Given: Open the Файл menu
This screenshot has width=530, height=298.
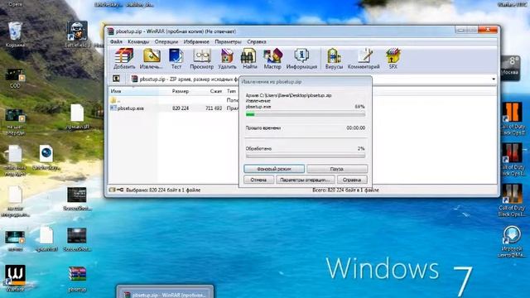Looking at the screenshot, I should pos(116,42).
